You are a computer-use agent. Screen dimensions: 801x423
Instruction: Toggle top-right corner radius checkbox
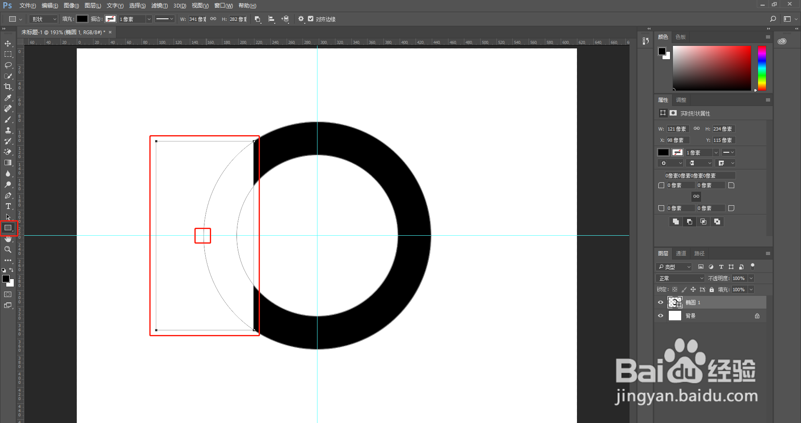coord(731,185)
